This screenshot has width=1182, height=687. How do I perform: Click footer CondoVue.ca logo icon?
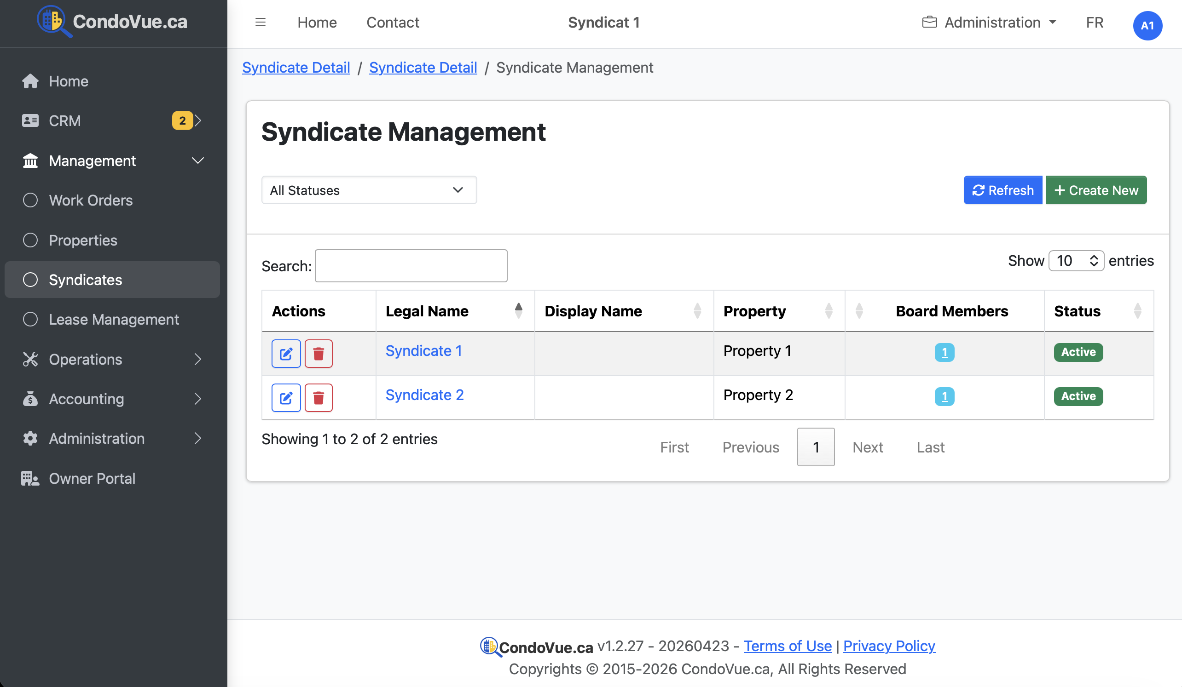tap(490, 647)
